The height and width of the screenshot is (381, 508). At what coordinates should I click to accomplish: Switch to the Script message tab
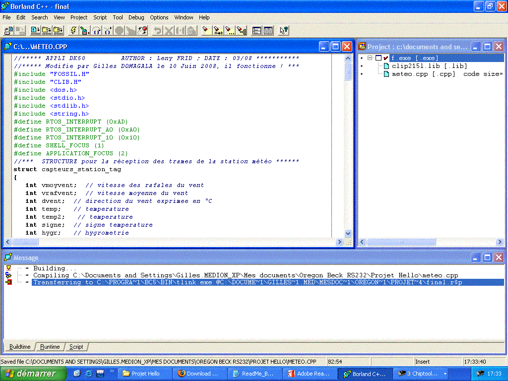[76, 347]
